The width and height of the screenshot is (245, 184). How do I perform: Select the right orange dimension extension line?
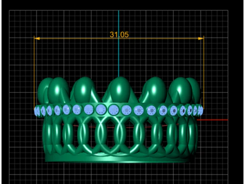pos(204,73)
